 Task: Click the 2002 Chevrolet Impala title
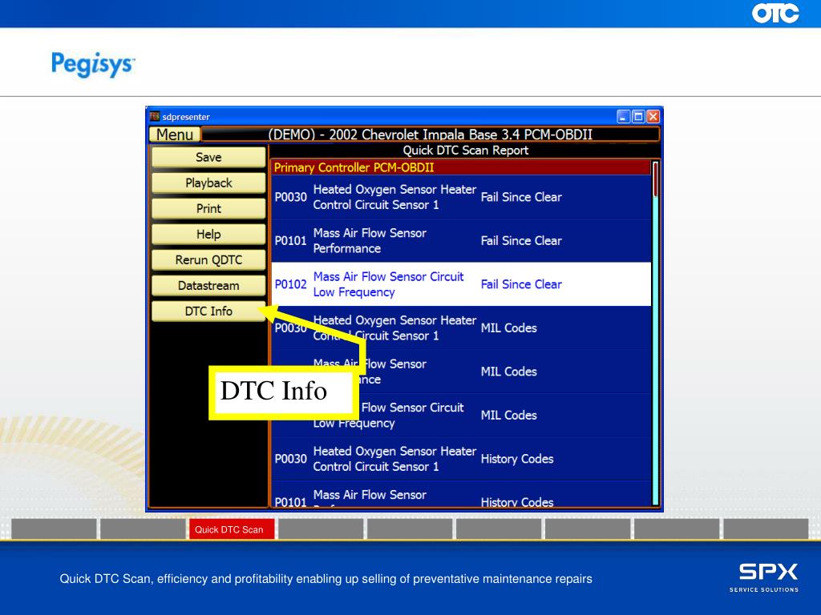coord(431,135)
